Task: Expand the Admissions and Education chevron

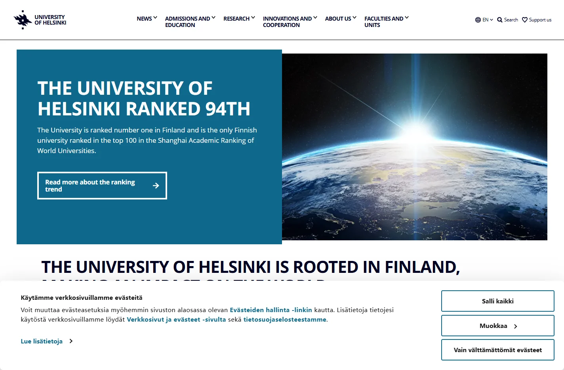Action: [x=213, y=17]
